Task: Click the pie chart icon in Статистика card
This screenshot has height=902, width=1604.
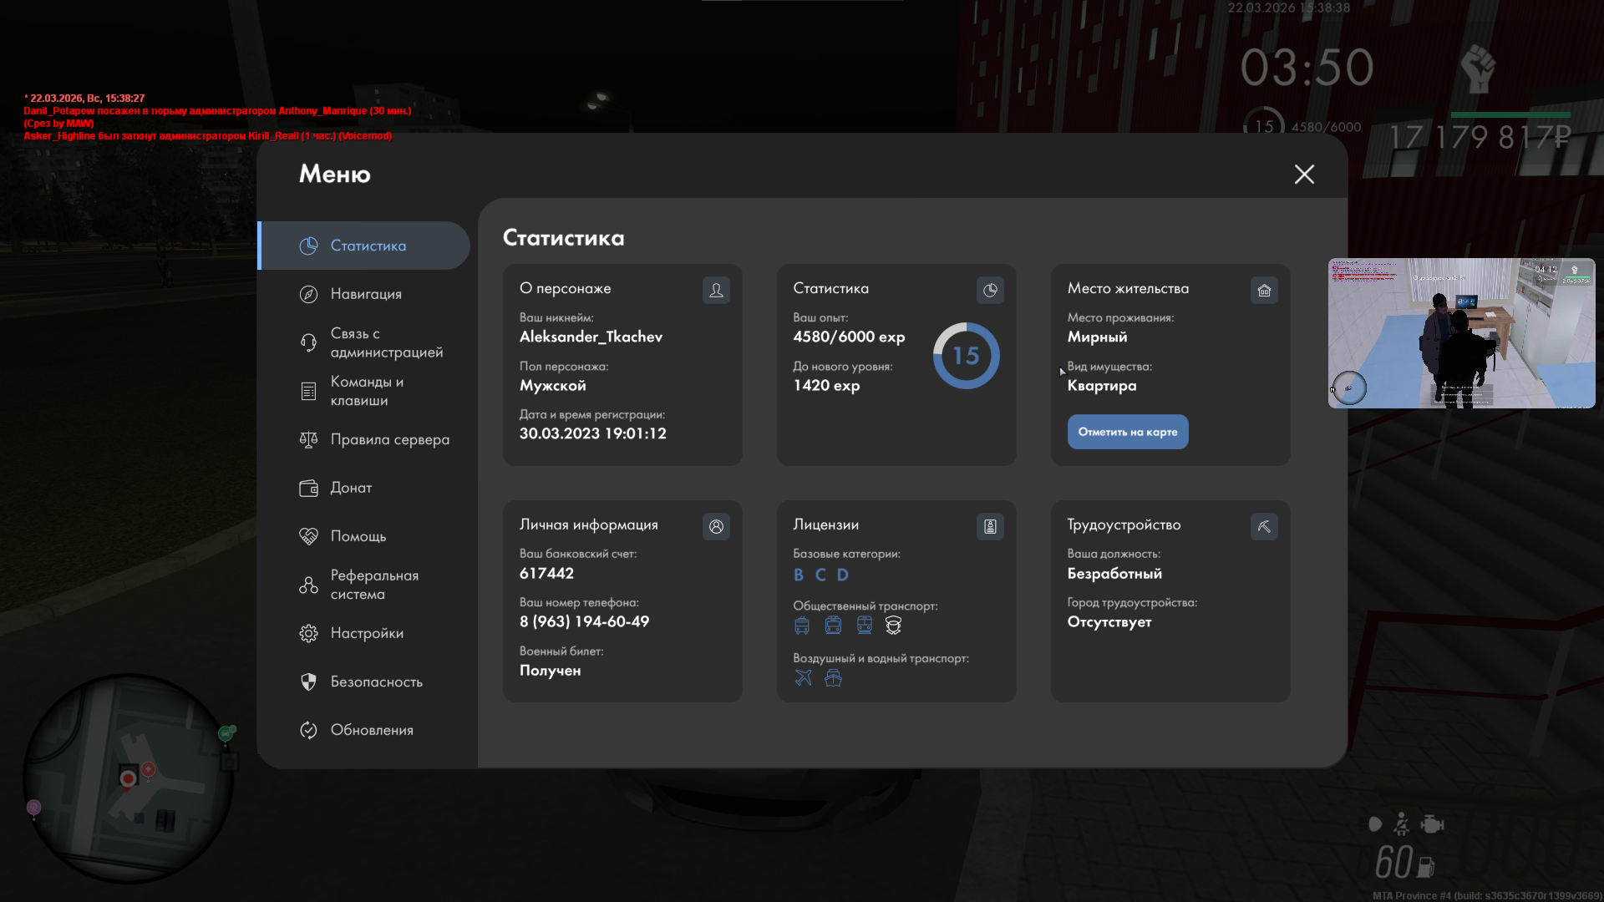Action: 990,290
